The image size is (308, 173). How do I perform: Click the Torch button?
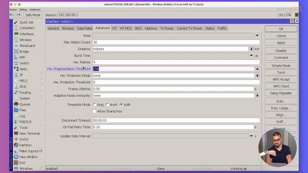281,73
